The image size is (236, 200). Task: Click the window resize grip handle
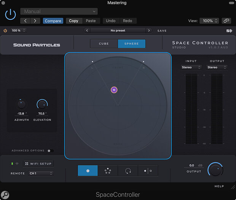coord(233,187)
